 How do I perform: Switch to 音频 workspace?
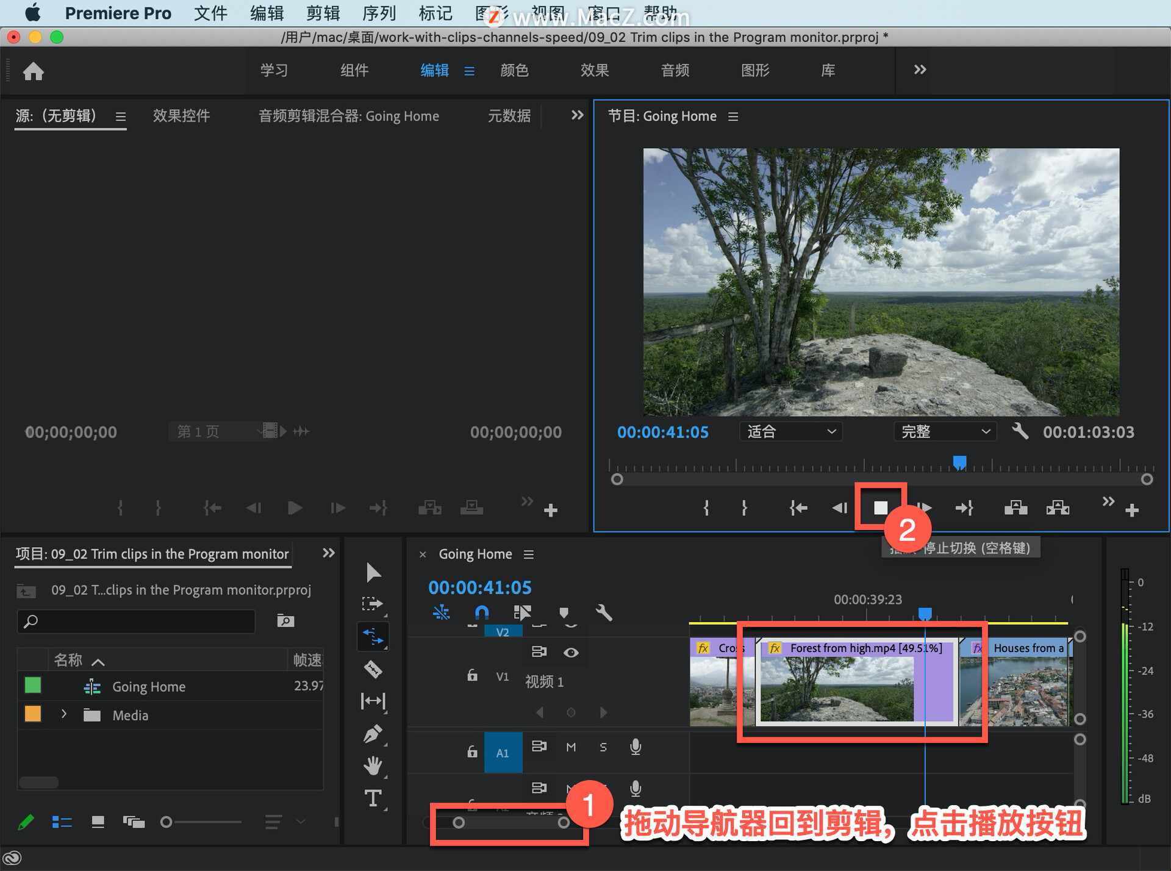coord(675,70)
